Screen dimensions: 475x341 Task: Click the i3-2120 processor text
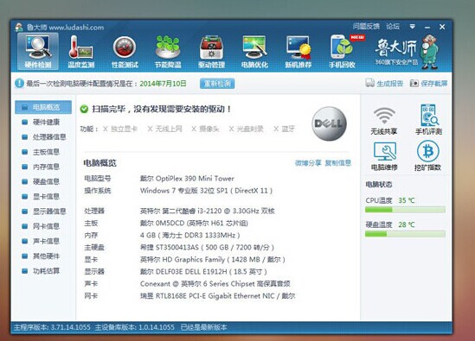(207, 211)
